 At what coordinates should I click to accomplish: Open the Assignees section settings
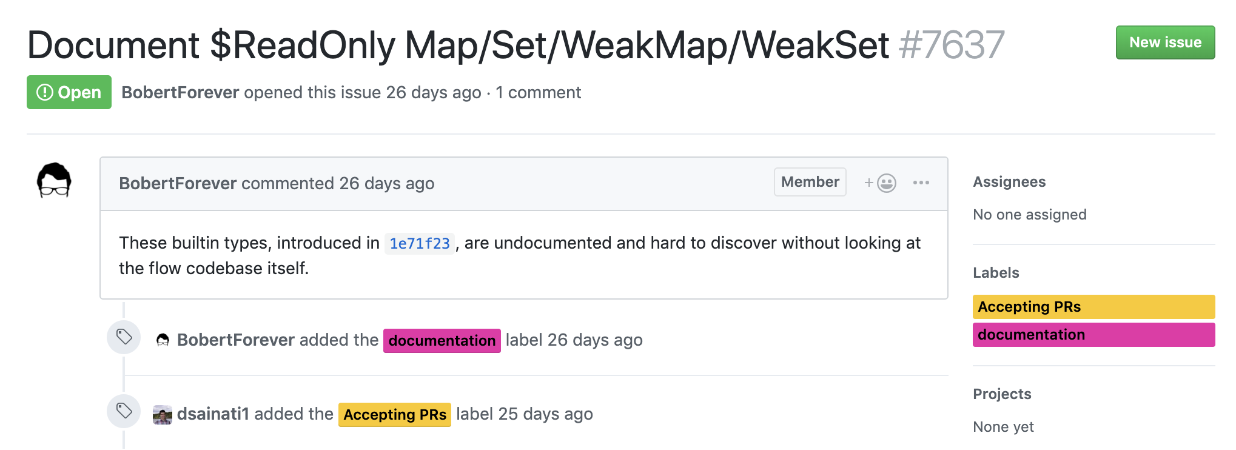pyautogui.click(x=1009, y=181)
